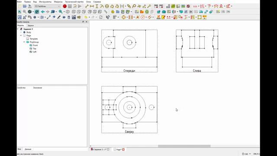Click the Слева view label on drawing

(x=197, y=71)
